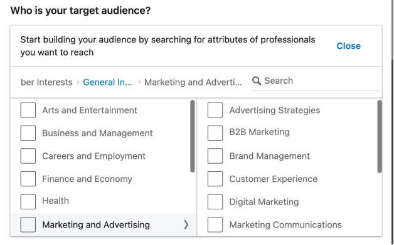Check the Health interest checkbox

[x=28, y=202]
